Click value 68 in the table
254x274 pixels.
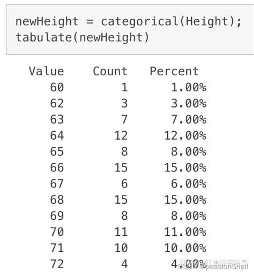(57, 200)
